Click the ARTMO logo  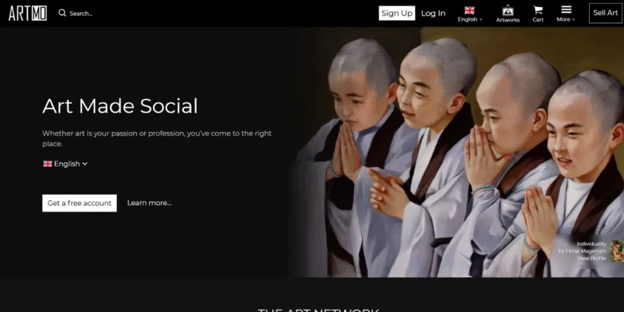tap(27, 13)
